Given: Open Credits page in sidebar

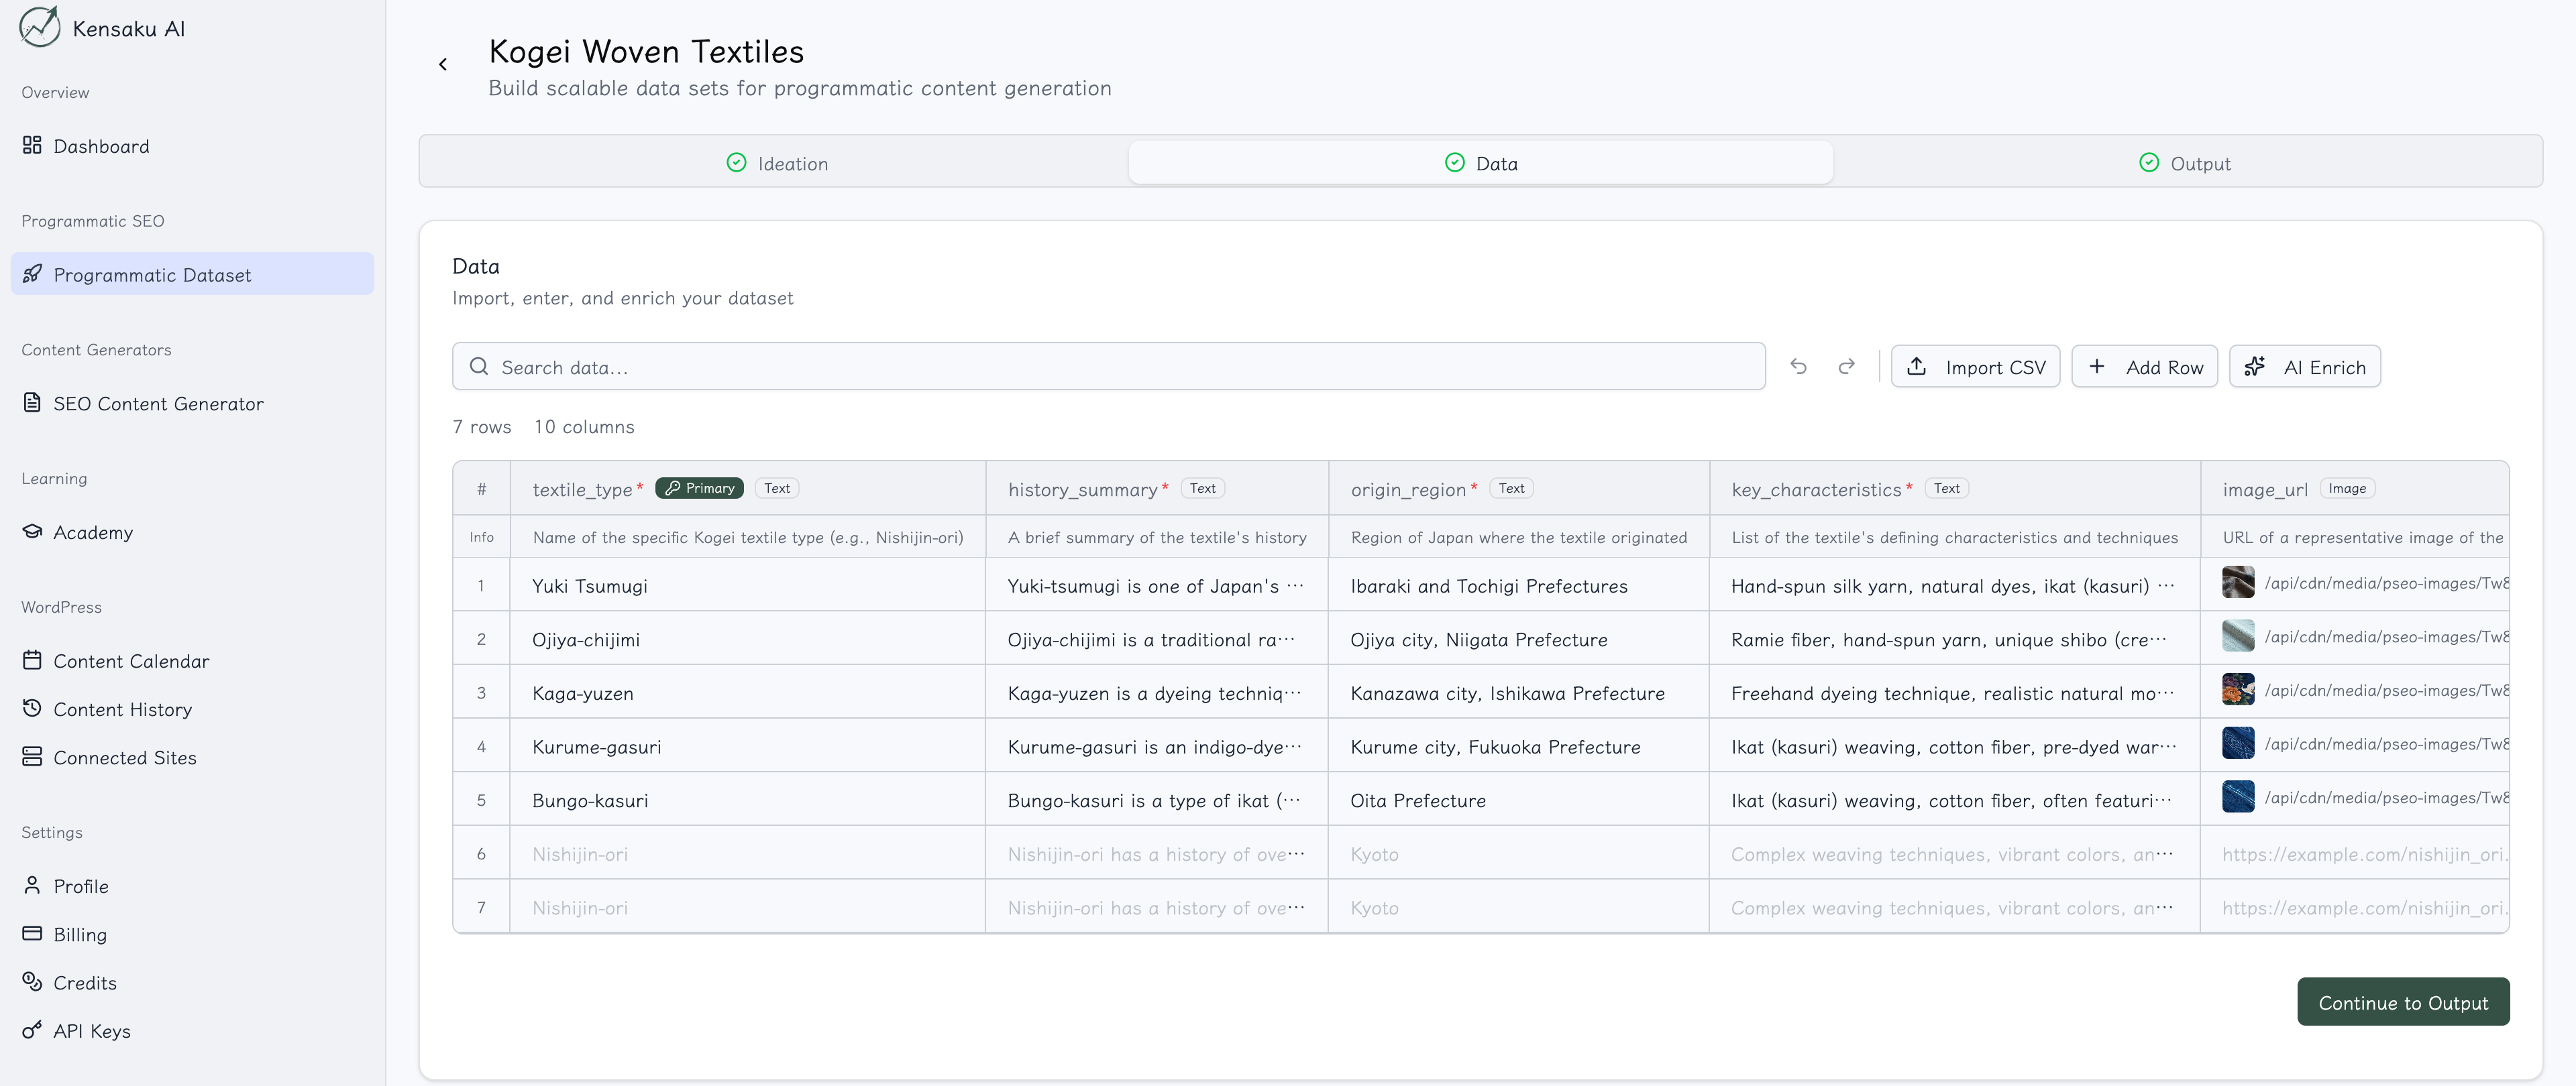Looking at the screenshot, I should [x=84, y=983].
